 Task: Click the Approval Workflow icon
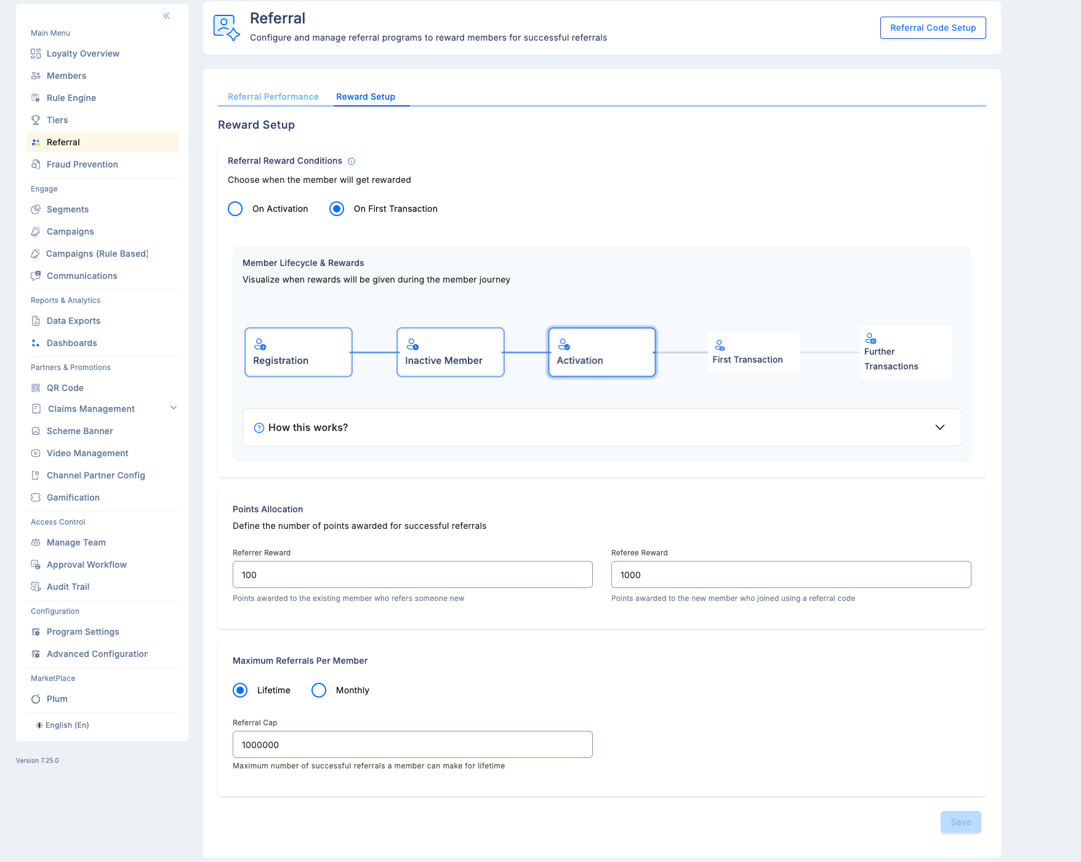[36, 565]
